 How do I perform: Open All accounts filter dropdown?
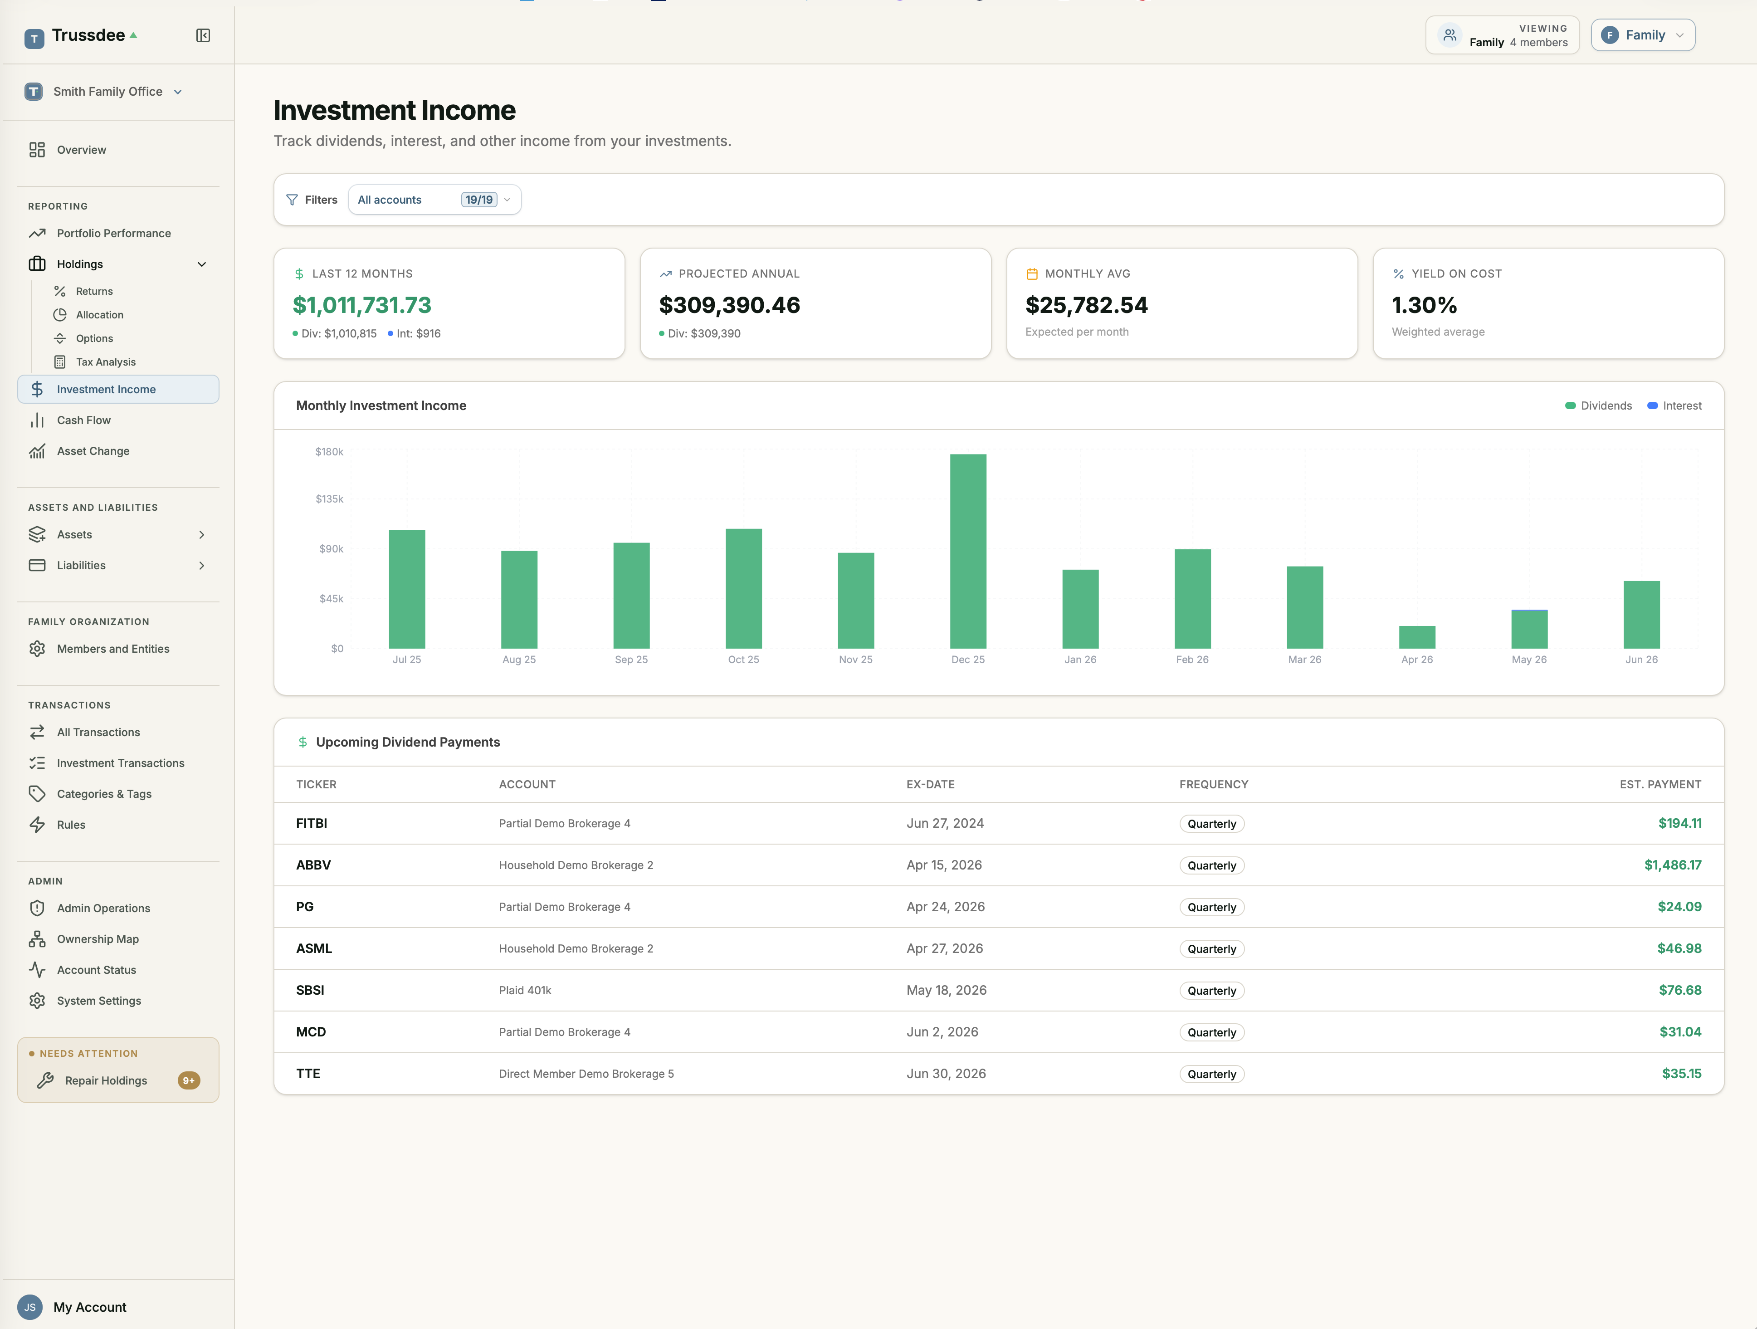[x=434, y=200]
